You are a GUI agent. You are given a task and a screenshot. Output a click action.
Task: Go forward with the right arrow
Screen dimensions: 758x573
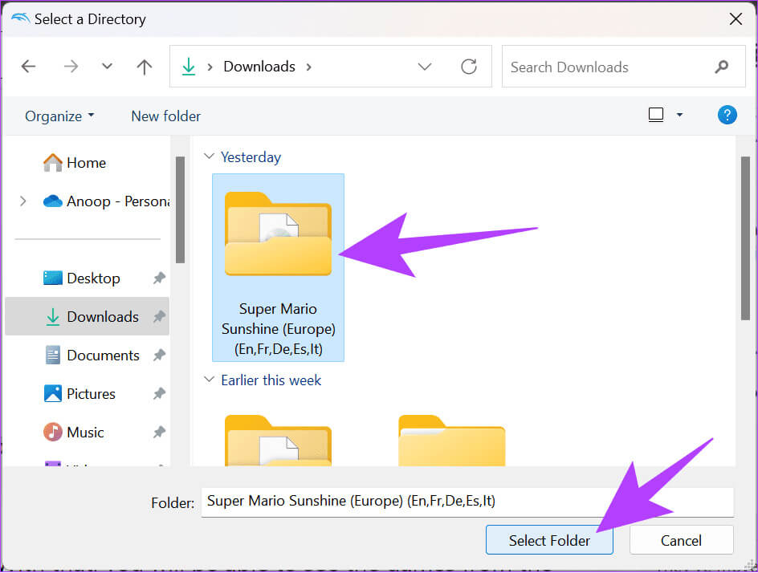(71, 66)
